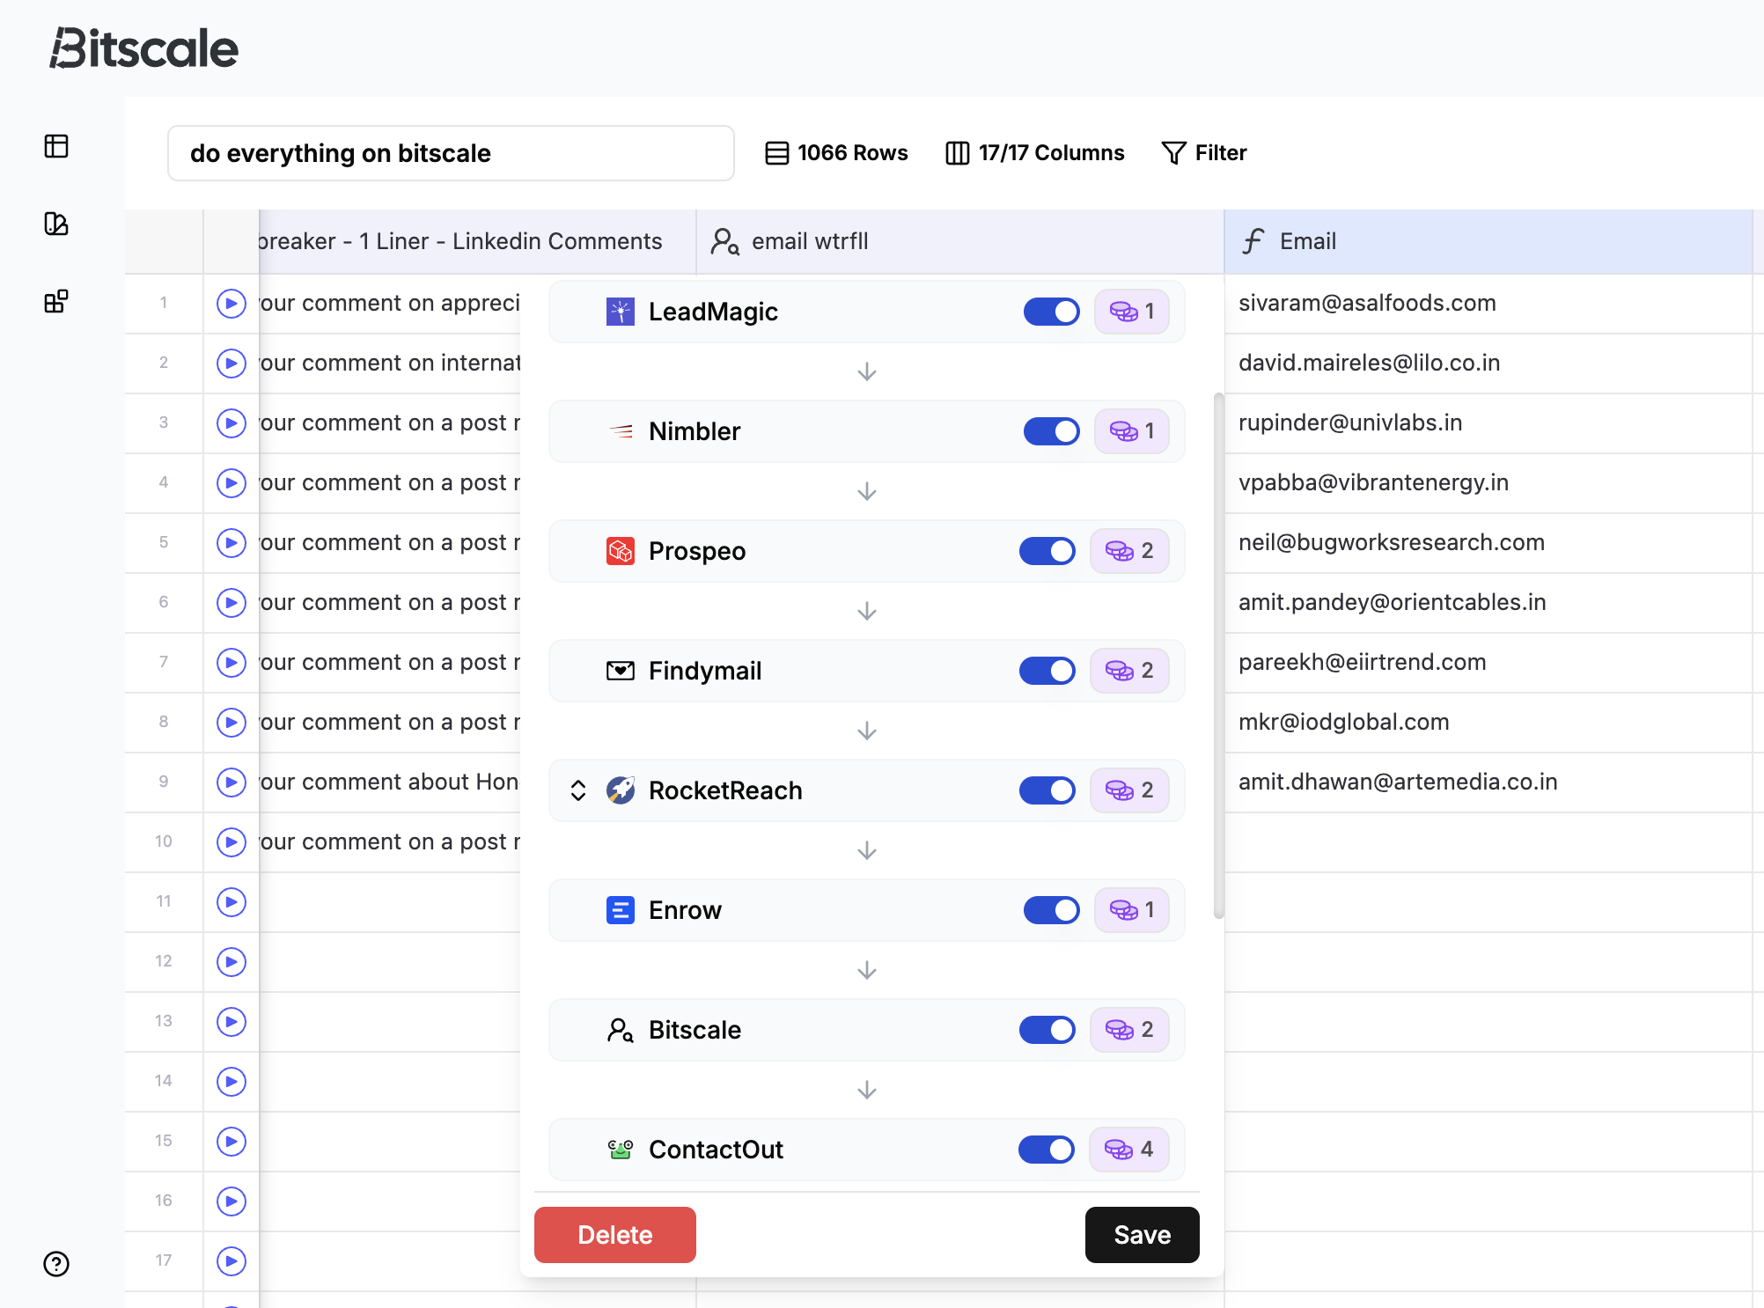Open the integrations blocks sidebar icon
This screenshot has height=1308, width=1764.
coord(56,301)
